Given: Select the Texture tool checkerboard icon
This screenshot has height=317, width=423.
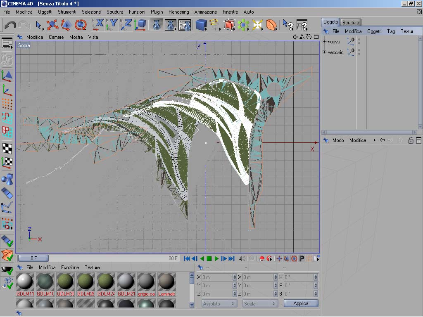Looking at the screenshot, I should (7, 149).
